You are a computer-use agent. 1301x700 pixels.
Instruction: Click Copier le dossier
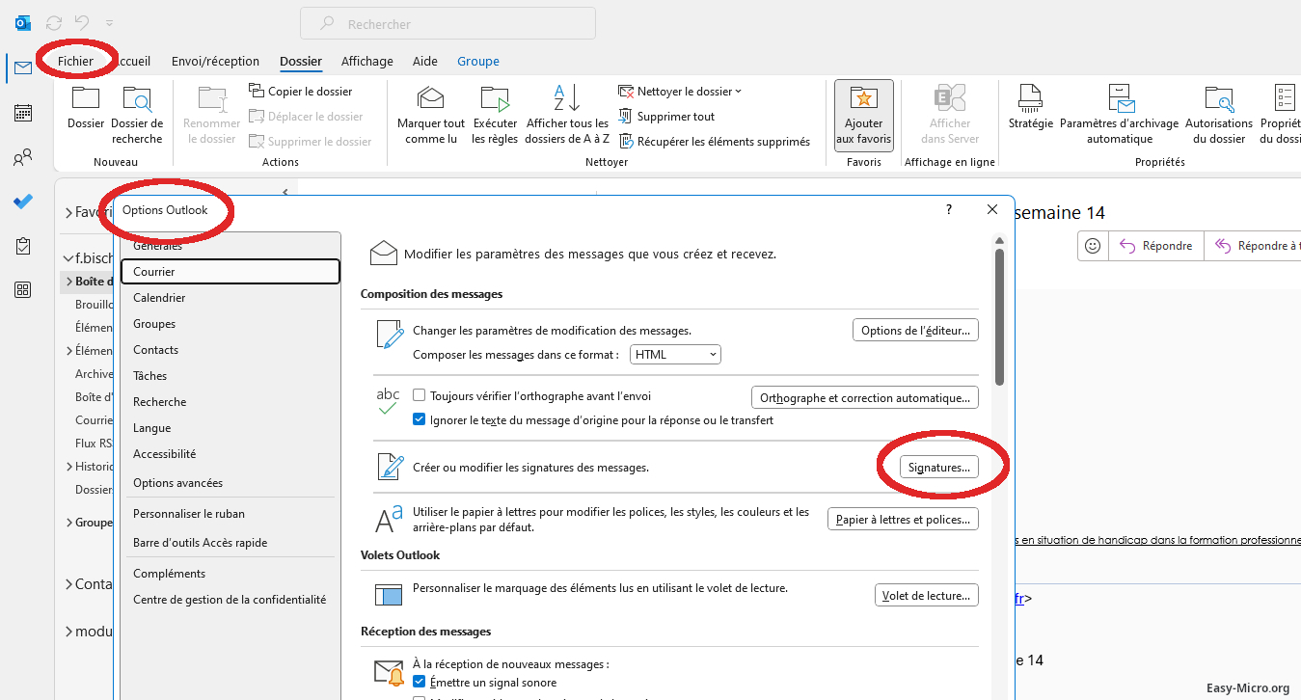tap(302, 91)
